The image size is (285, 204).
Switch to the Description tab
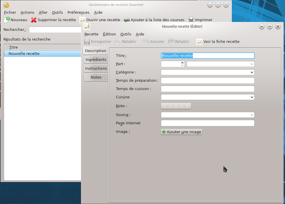[96, 51]
